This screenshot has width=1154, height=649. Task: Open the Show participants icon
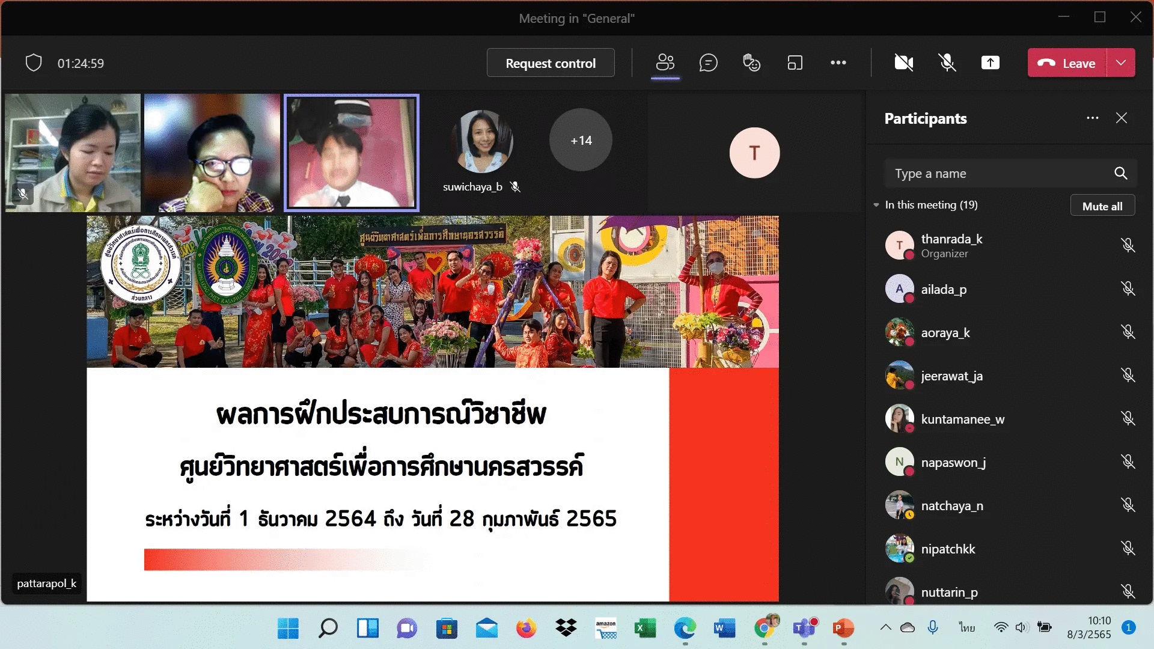click(665, 62)
